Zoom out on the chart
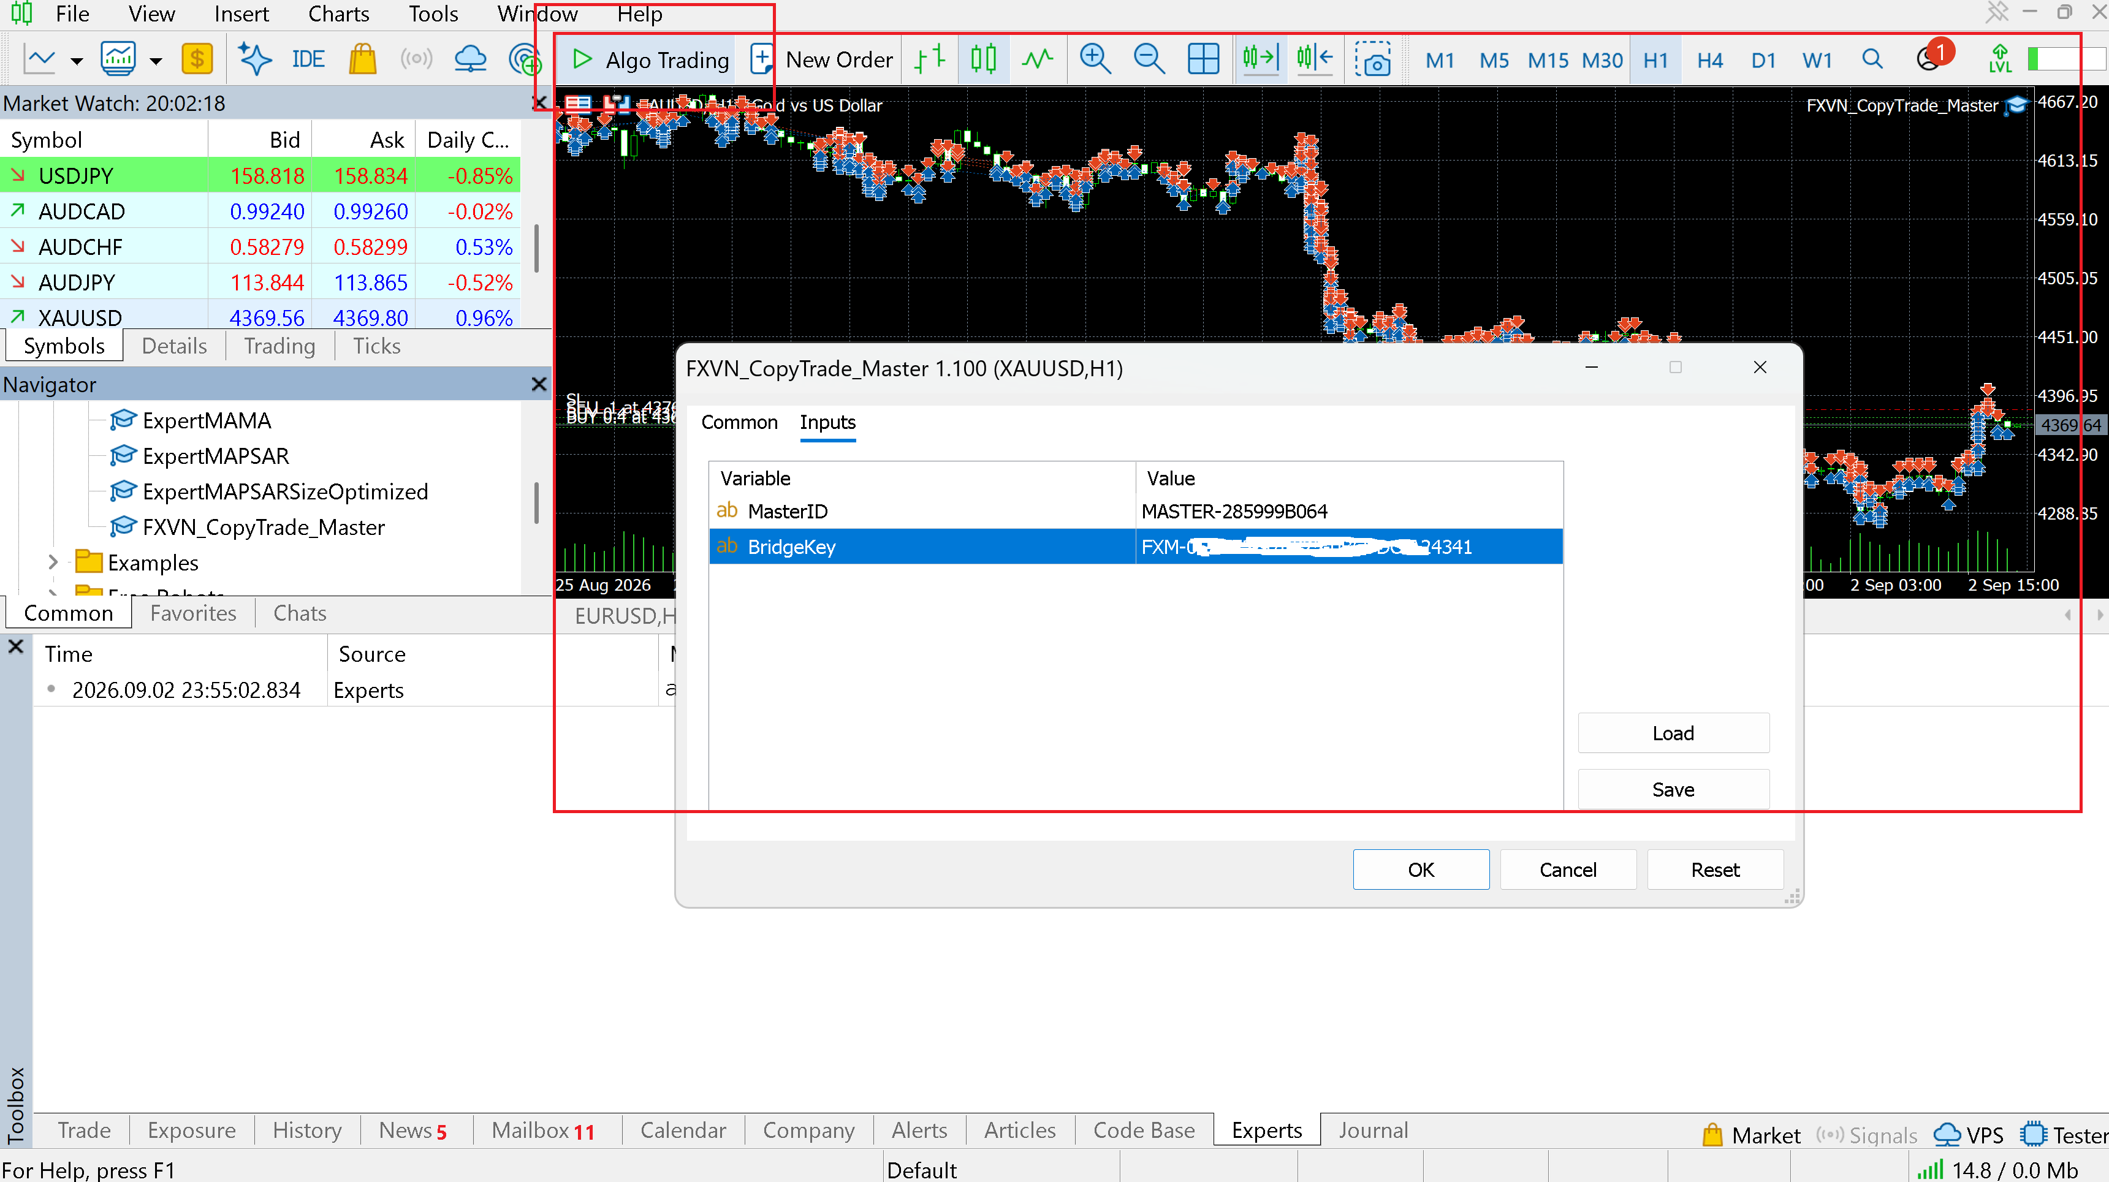The image size is (2109, 1182). coord(1149,60)
